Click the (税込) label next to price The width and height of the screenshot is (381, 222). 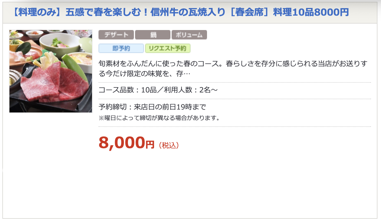click(x=169, y=145)
